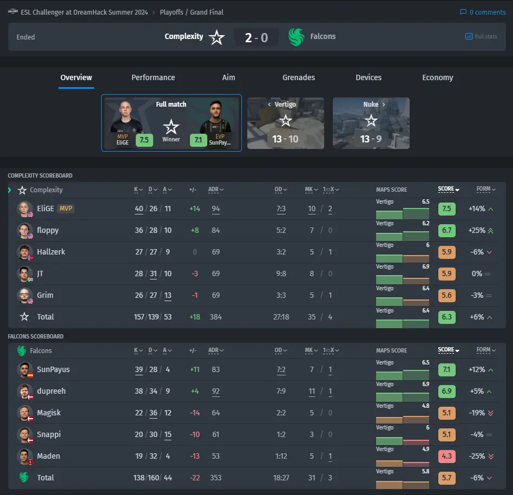Image resolution: width=513 pixels, height=495 pixels.
Task: Click Snappi's player avatar
Action: tap(24, 435)
